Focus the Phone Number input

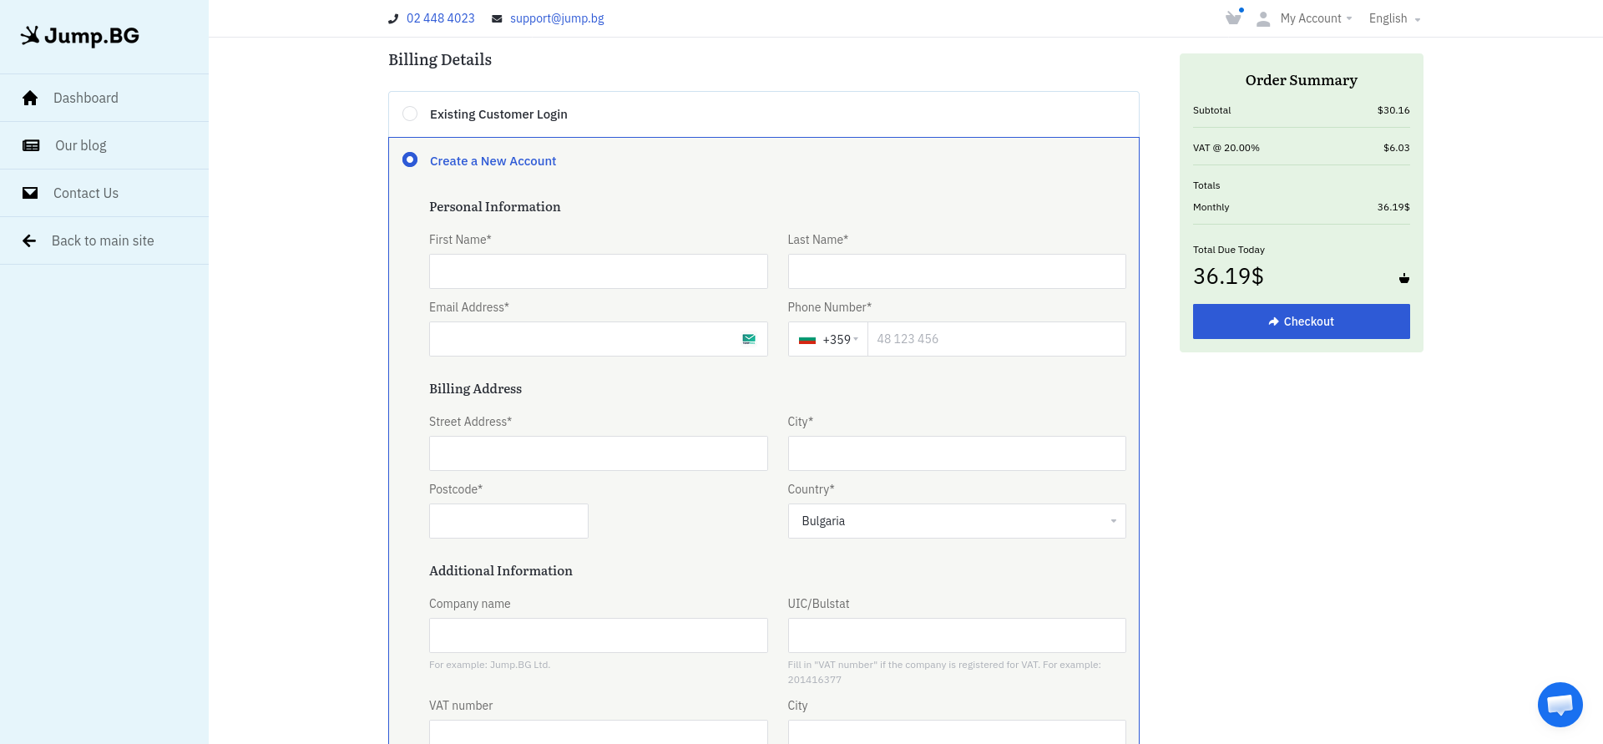pos(996,339)
